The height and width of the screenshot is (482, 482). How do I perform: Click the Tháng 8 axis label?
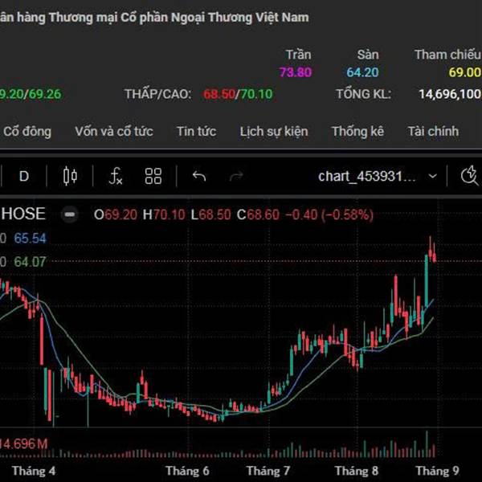356,471
